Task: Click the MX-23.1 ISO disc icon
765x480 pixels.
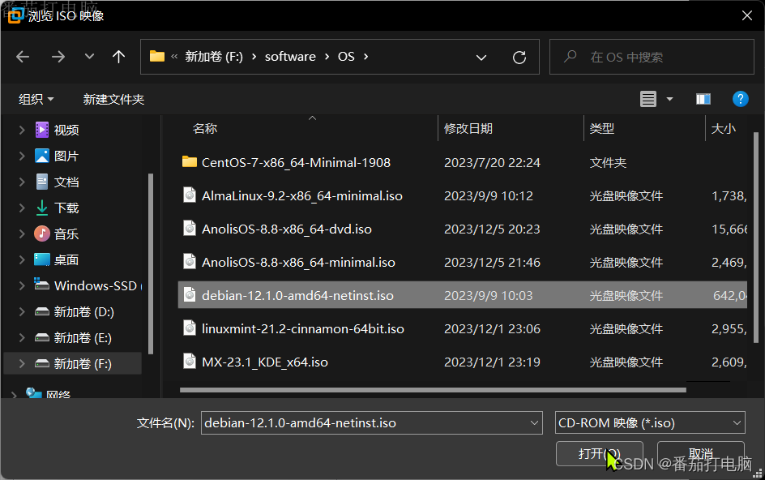Action: pos(190,361)
